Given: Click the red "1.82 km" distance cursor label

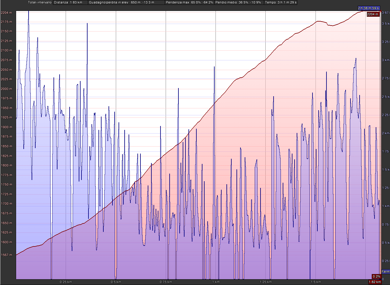Looking at the screenshot, I should click(x=374, y=282).
